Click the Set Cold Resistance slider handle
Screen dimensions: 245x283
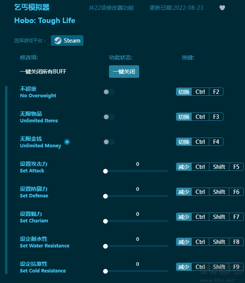pos(105,271)
